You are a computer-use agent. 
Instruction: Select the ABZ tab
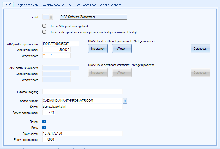tap(8, 4)
